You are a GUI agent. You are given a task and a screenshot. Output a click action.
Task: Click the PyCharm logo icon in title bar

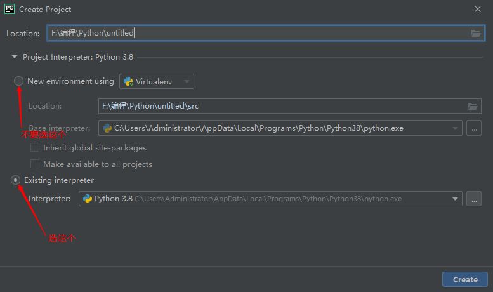coord(10,9)
